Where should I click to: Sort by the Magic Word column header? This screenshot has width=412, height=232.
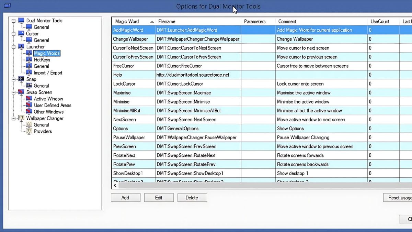tap(134, 21)
